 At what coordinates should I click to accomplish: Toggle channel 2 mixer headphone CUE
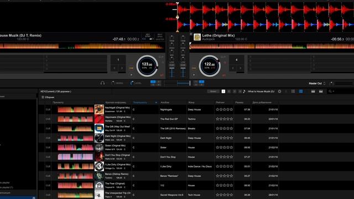[x=183, y=65]
